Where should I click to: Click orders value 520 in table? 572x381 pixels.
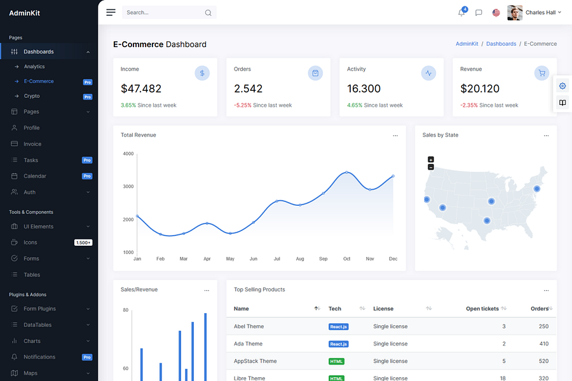543,361
